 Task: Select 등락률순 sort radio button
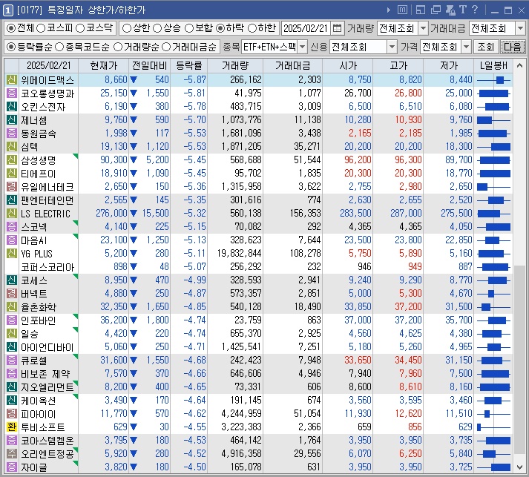11,47
